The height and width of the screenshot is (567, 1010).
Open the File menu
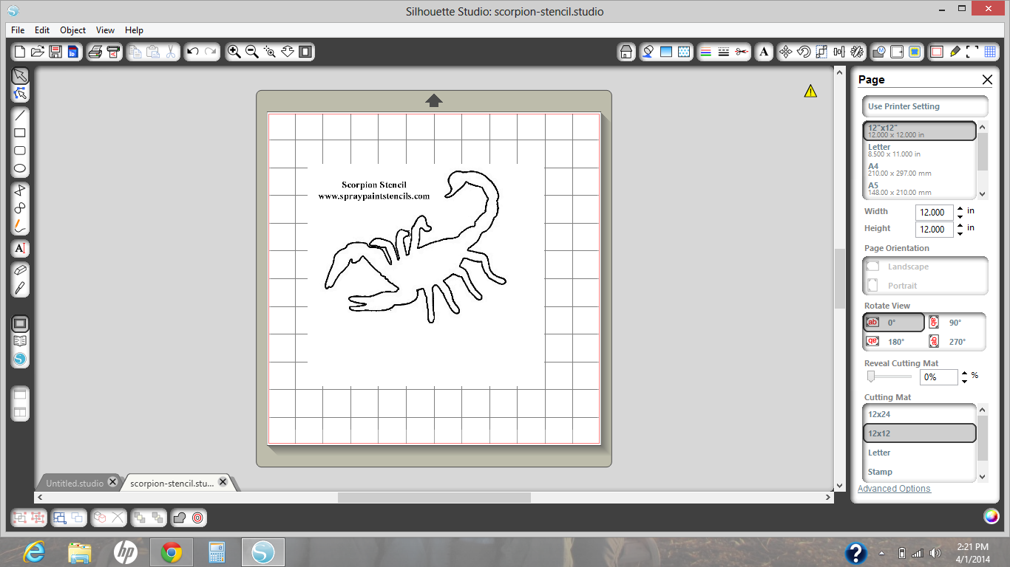[x=18, y=30]
